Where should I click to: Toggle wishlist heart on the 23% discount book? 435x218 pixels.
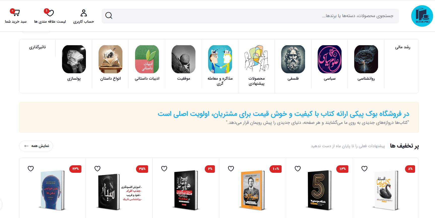pyautogui.click(x=31, y=169)
